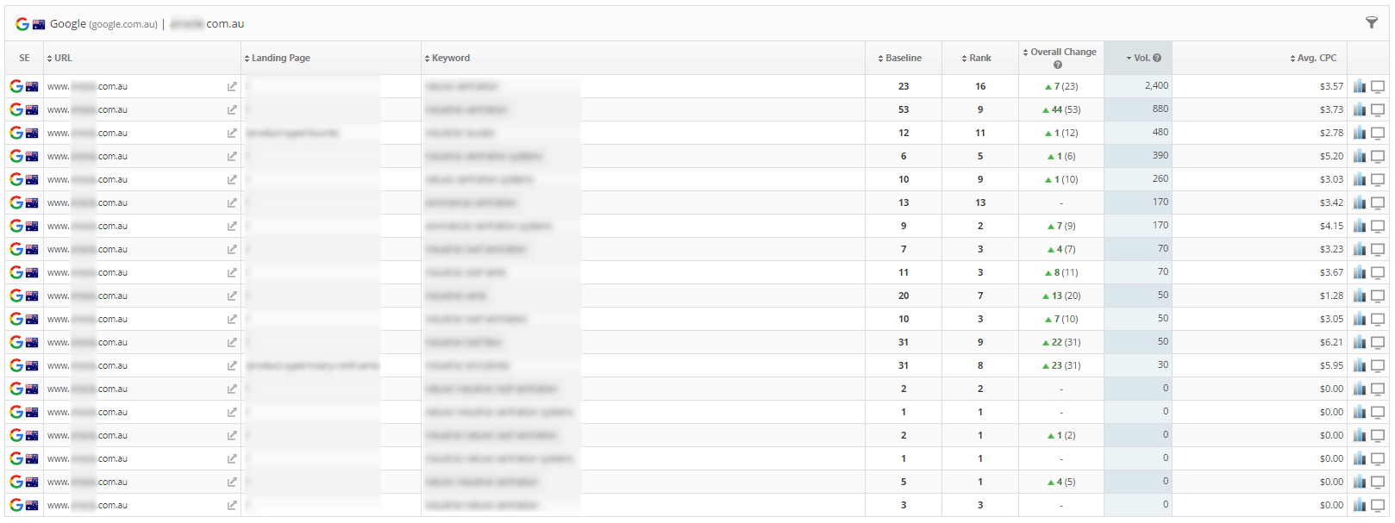This screenshot has width=1395, height=523.
Task: Sort by Keyword column header
Action: click(447, 58)
